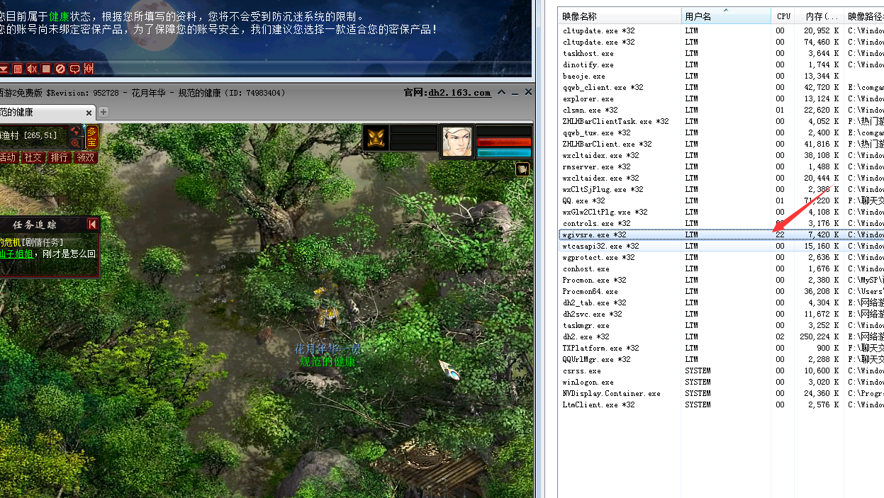Open the 领双 menu button
The width and height of the screenshot is (884, 498).
(x=85, y=157)
